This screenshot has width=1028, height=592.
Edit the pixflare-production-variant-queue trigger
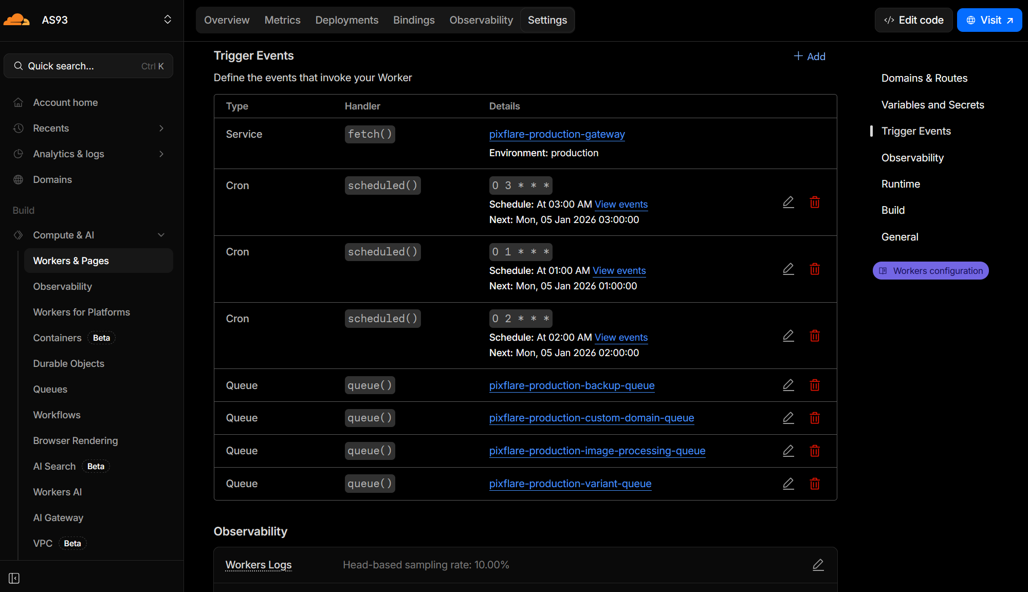click(788, 484)
